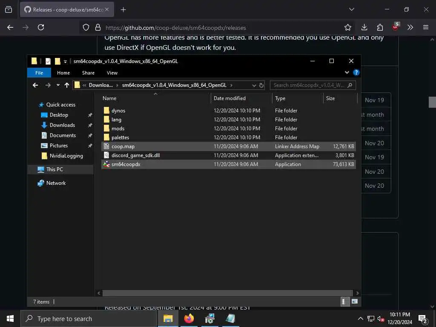This screenshot has height=327, width=436.
Task: Open uBlock Origin extension icon
Action: click(x=396, y=27)
